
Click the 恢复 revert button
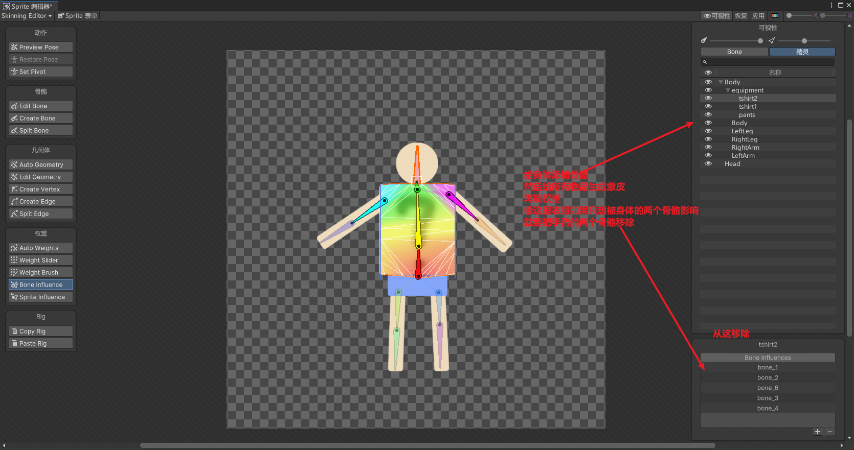[741, 16]
